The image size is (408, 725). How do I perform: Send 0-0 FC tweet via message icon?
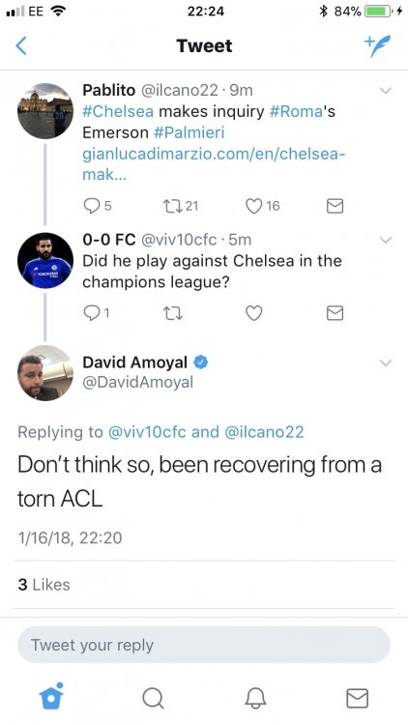point(335,313)
